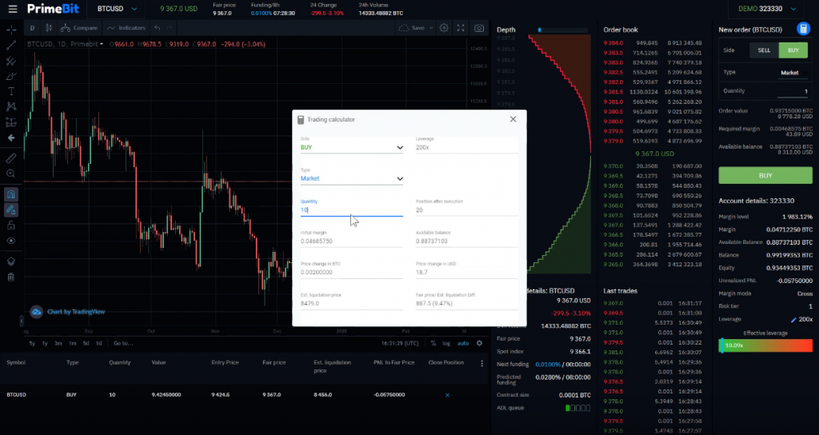
Task: Expand the BTCUSD, 1D, Primebit legend arrow
Action: [x=102, y=45]
